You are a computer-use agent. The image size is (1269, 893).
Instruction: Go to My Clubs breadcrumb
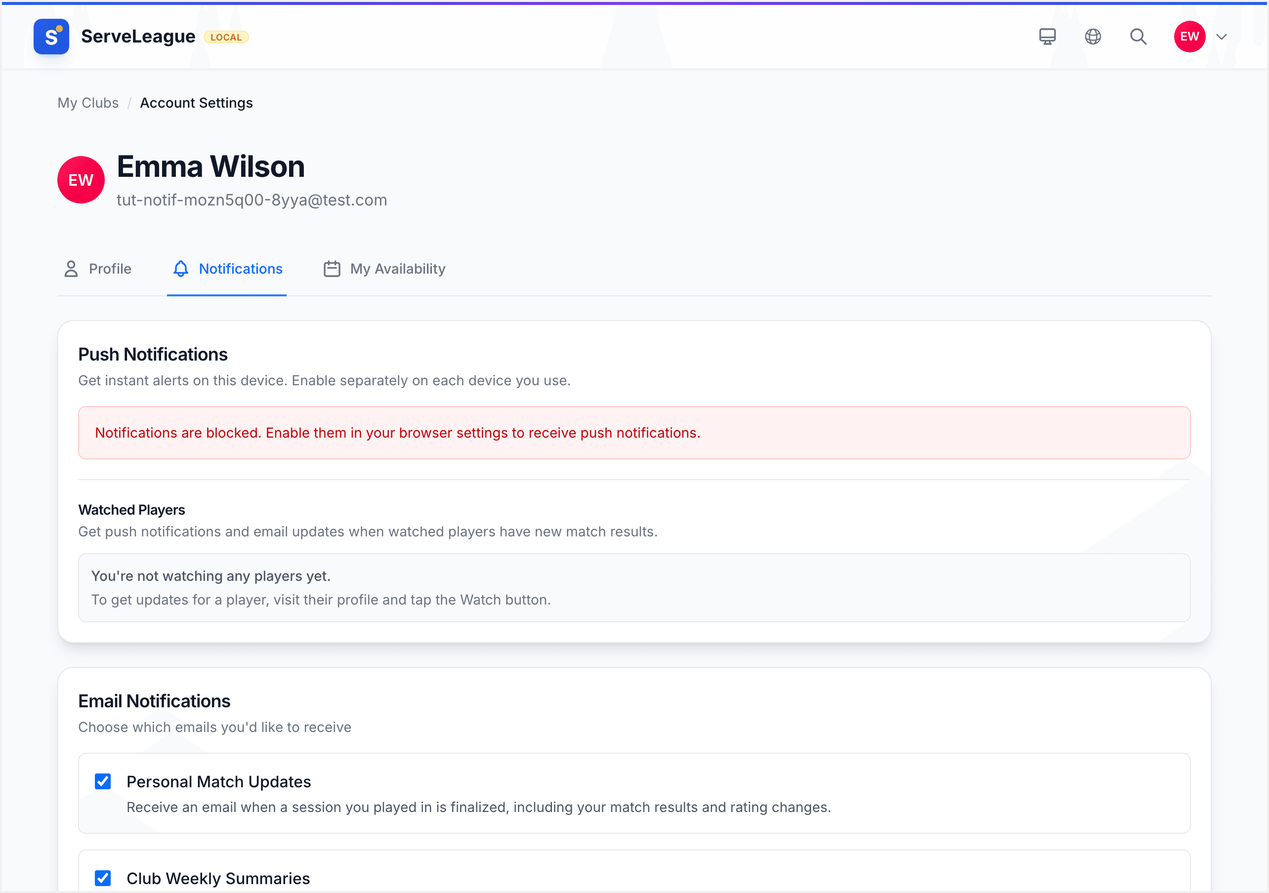tap(88, 103)
